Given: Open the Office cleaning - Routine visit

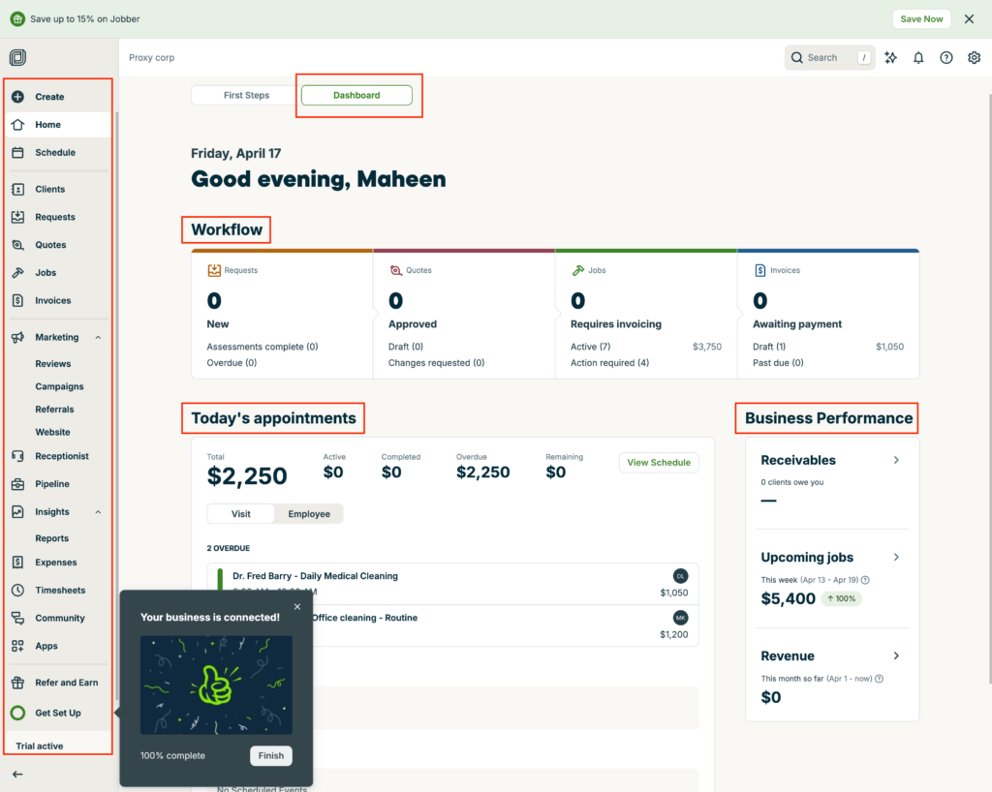Looking at the screenshot, I should point(453,625).
